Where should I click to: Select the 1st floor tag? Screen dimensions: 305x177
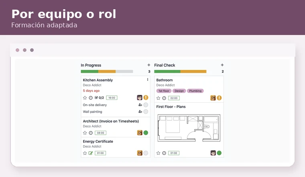pos(164,91)
